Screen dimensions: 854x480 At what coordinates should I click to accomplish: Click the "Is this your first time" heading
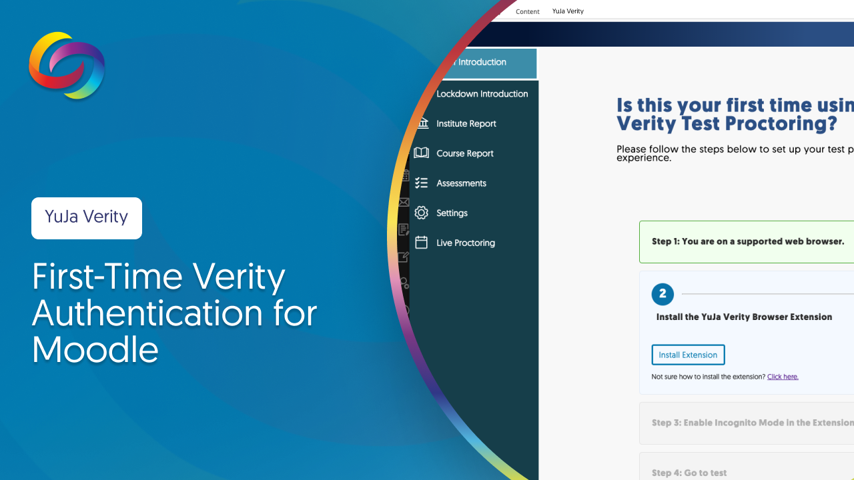tap(735, 114)
